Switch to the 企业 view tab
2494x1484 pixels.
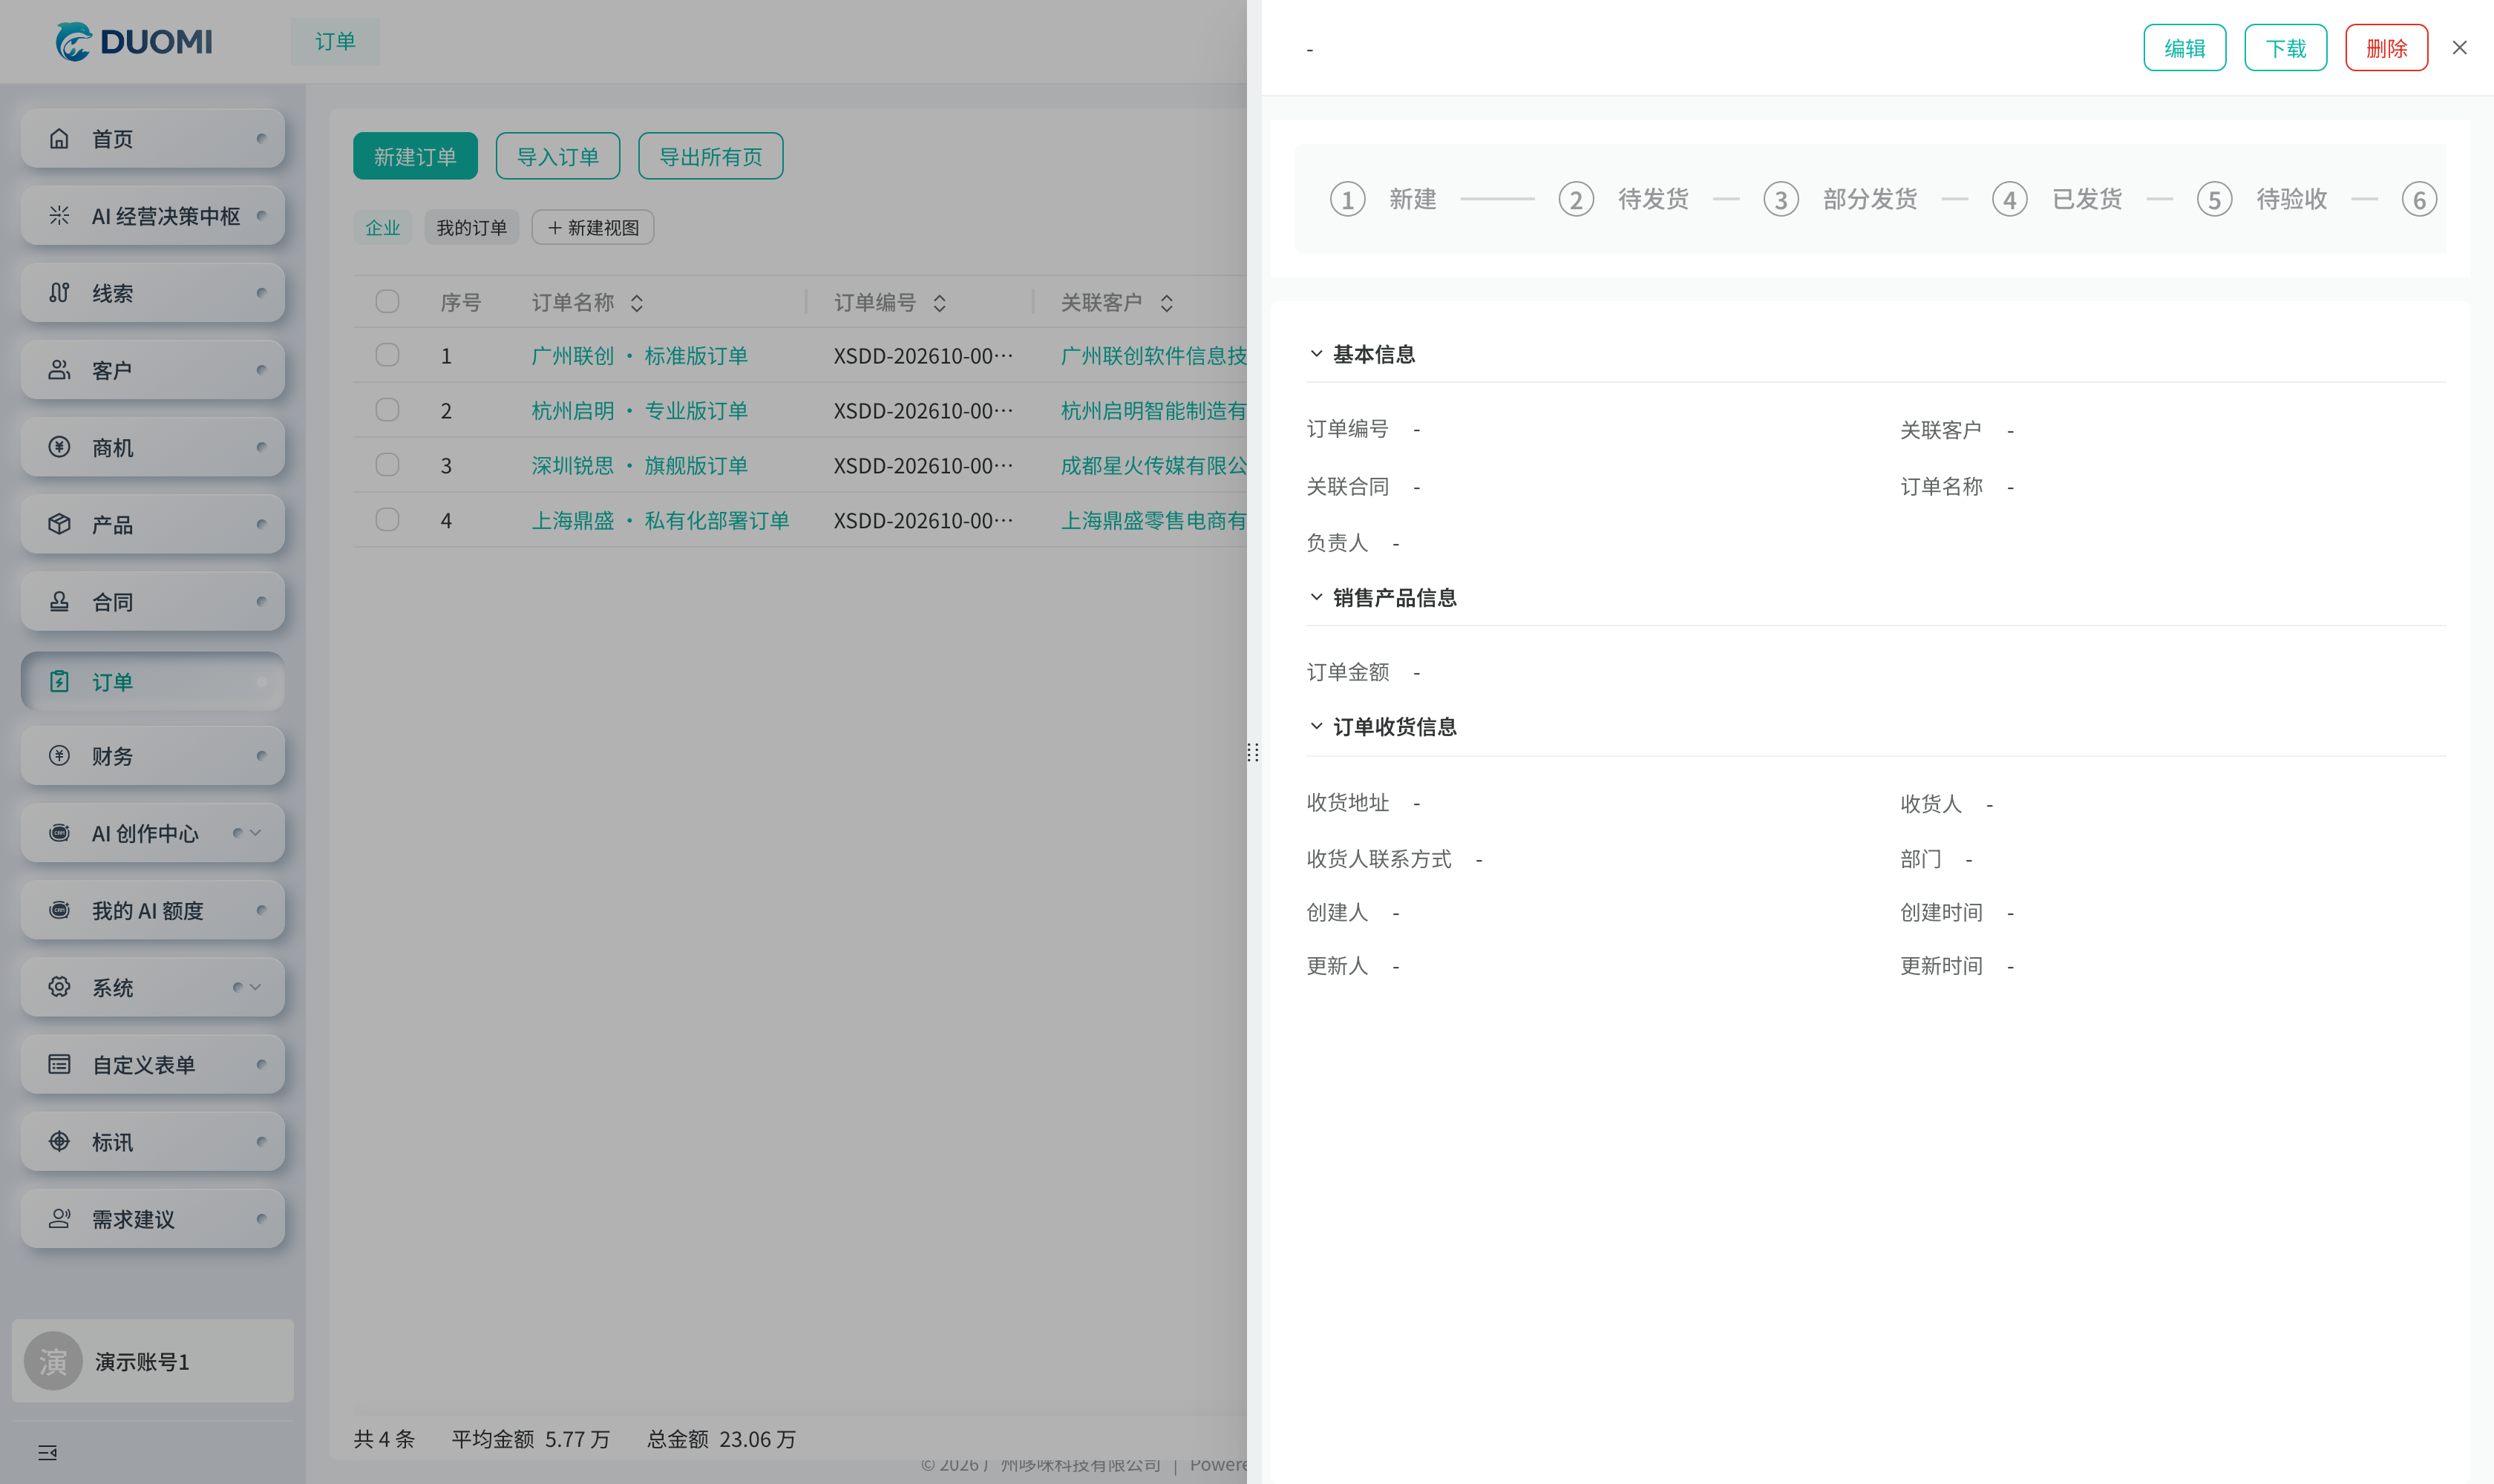pos(382,228)
